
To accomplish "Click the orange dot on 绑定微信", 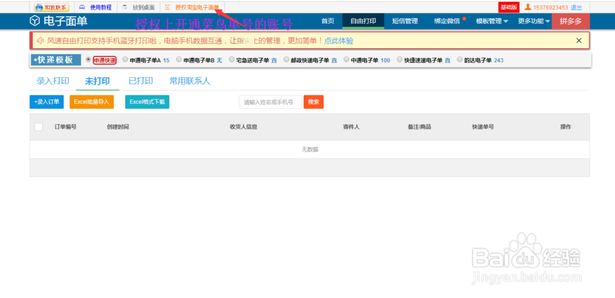I will [x=464, y=18].
